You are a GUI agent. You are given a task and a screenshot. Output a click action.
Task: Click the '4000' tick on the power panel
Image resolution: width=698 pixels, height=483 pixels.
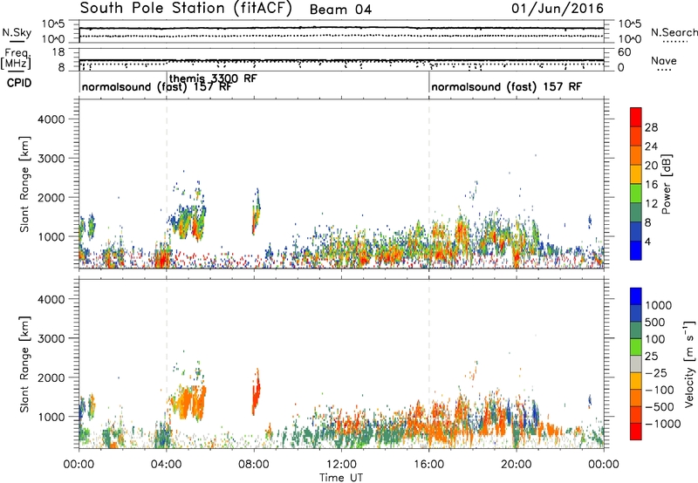[51, 119]
